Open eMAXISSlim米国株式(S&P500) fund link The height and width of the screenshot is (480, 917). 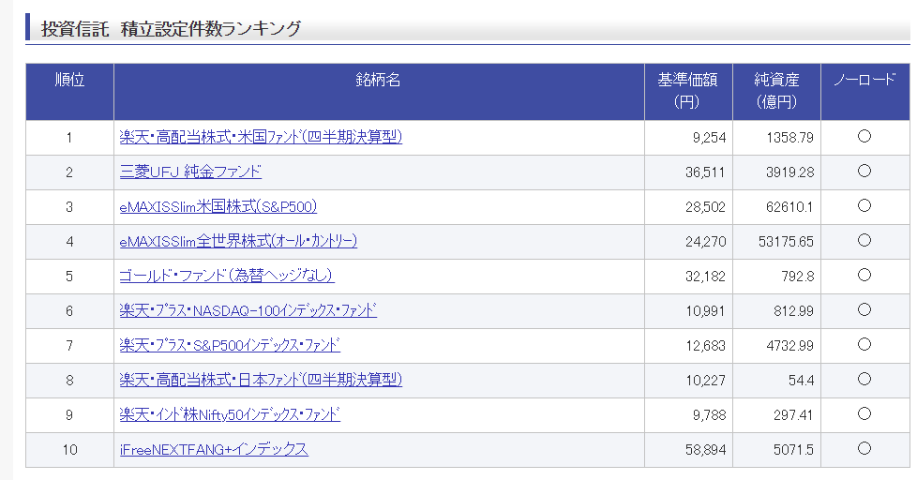tap(218, 206)
